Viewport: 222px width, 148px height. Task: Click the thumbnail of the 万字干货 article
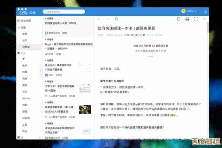click(85, 88)
